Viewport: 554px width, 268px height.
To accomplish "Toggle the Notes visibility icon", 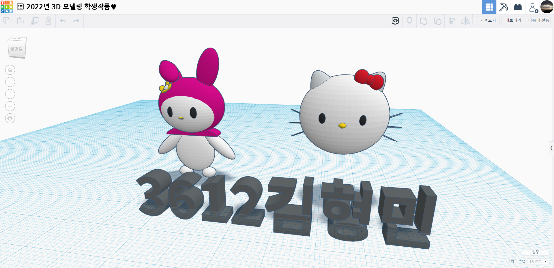I will (395, 21).
